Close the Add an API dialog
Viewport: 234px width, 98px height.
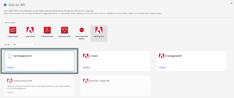[x=231, y=3]
